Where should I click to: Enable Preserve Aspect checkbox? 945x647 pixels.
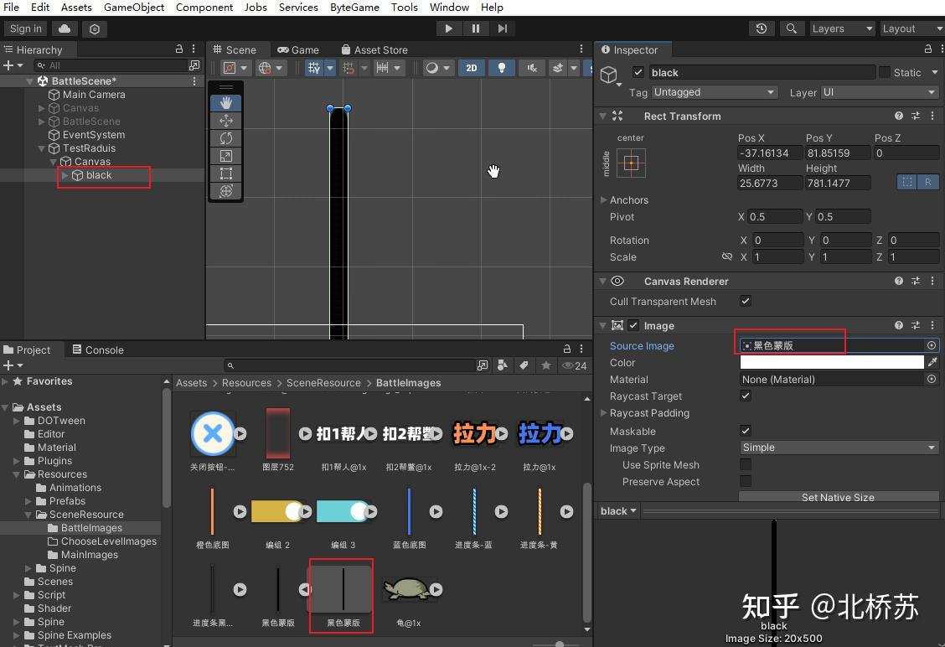(746, 481)
